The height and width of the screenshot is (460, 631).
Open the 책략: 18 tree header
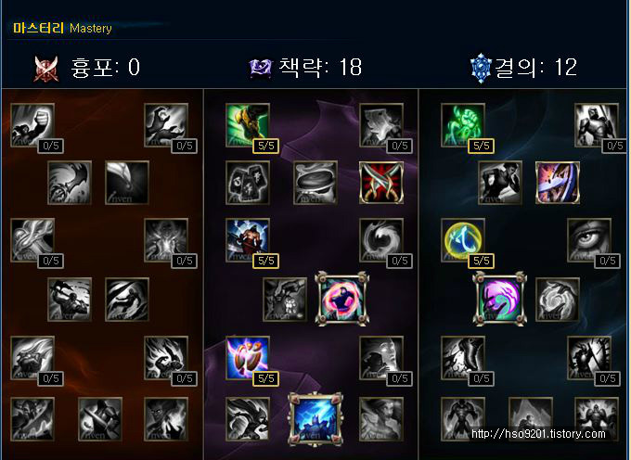click(x=306, y=67)
